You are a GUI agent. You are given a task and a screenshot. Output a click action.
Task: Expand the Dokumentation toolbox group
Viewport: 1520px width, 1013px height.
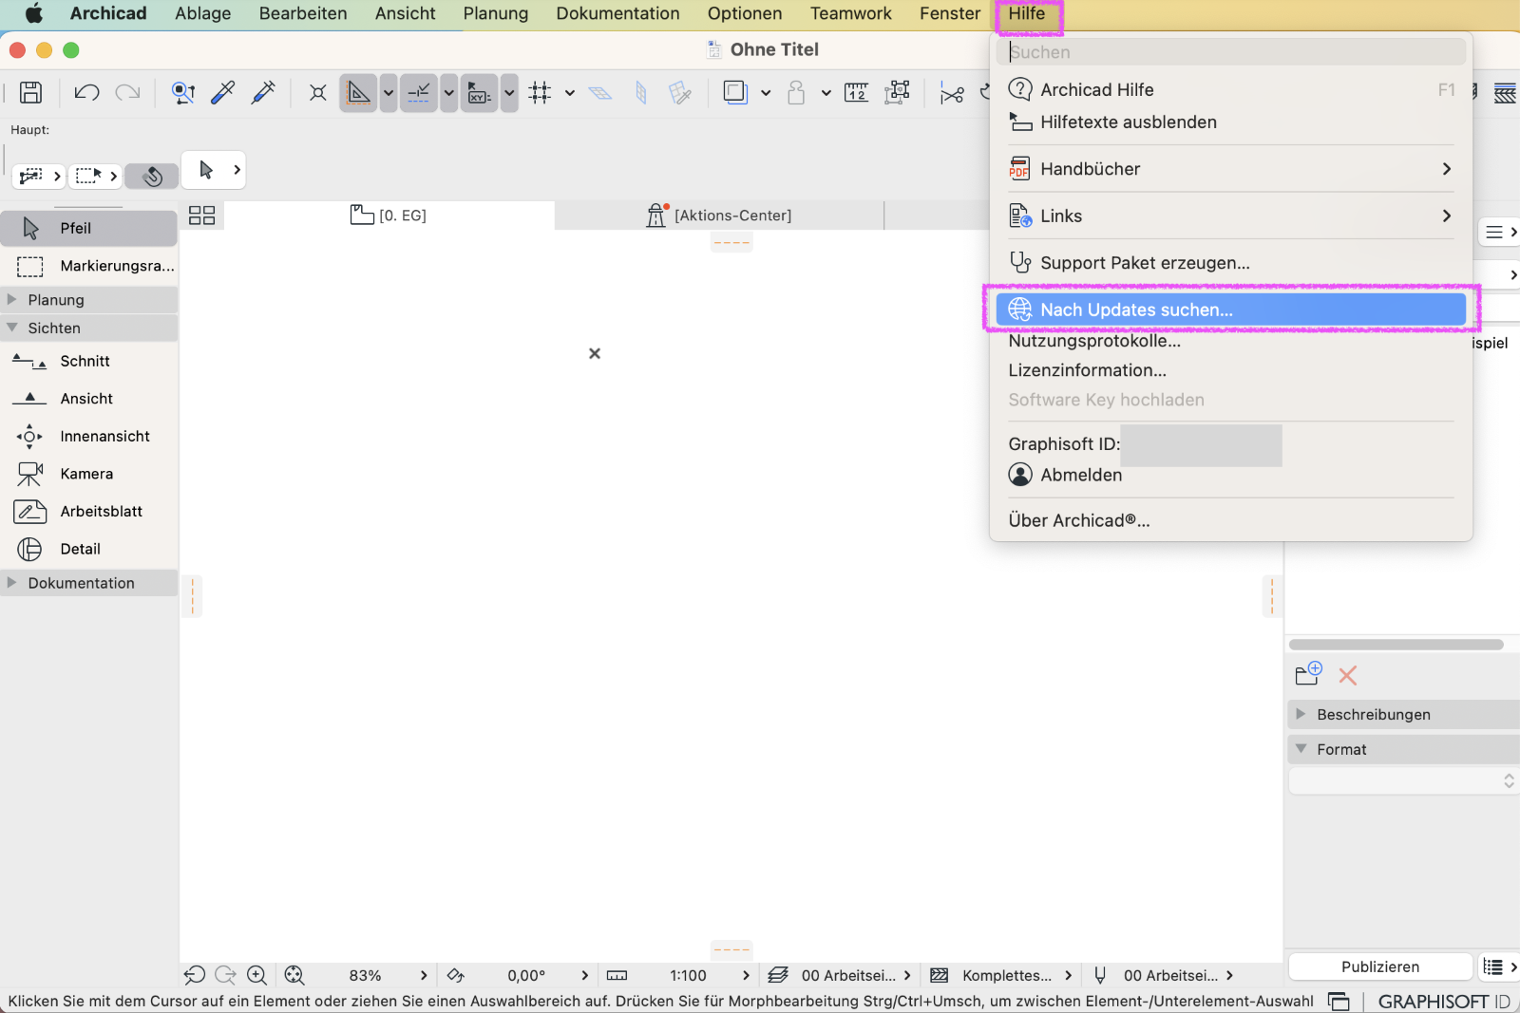click(x=89, y=583)
